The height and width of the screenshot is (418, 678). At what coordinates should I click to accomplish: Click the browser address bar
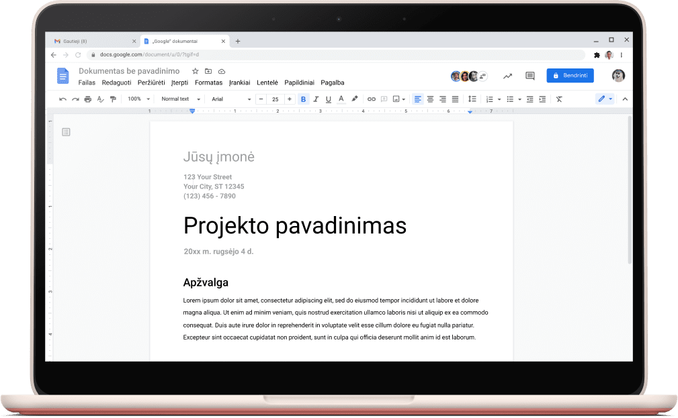tap(336, 54)
